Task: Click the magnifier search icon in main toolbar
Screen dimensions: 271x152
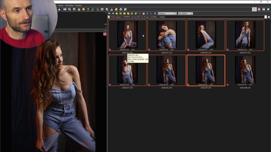Action: 69,9
